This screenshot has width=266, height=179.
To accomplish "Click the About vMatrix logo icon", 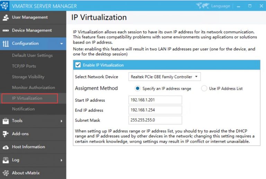I will click(x=6, y=173).
